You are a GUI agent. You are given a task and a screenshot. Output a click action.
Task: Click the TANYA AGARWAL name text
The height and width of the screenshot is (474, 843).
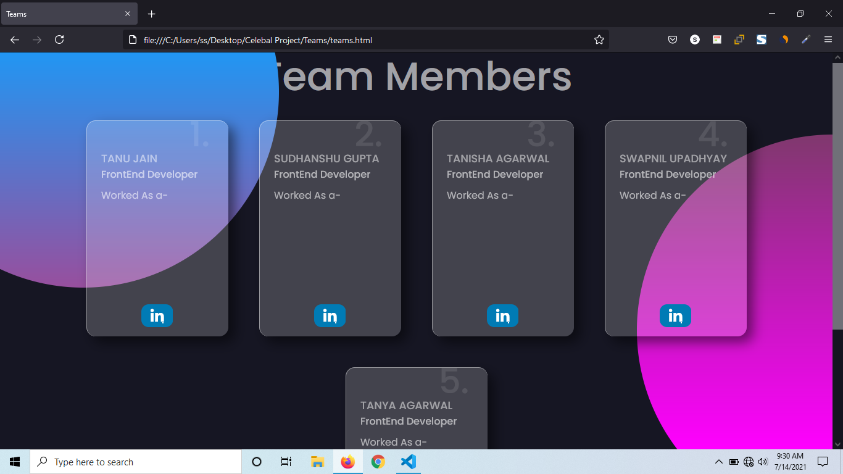pyautogui.click(x=407, y=405)
